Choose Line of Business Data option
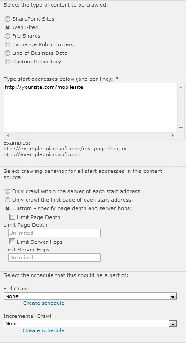 [8, 53]
